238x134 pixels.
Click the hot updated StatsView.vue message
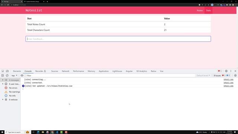[x=49, y=86]
